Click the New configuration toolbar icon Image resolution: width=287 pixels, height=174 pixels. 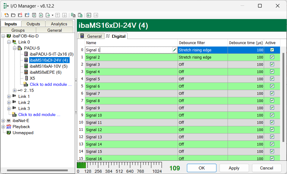pyautogui.click(x=6, y=15)
